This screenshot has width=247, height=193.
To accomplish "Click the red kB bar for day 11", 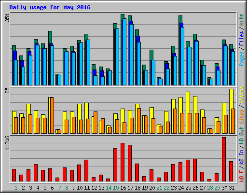I will (x=86, y=171).
